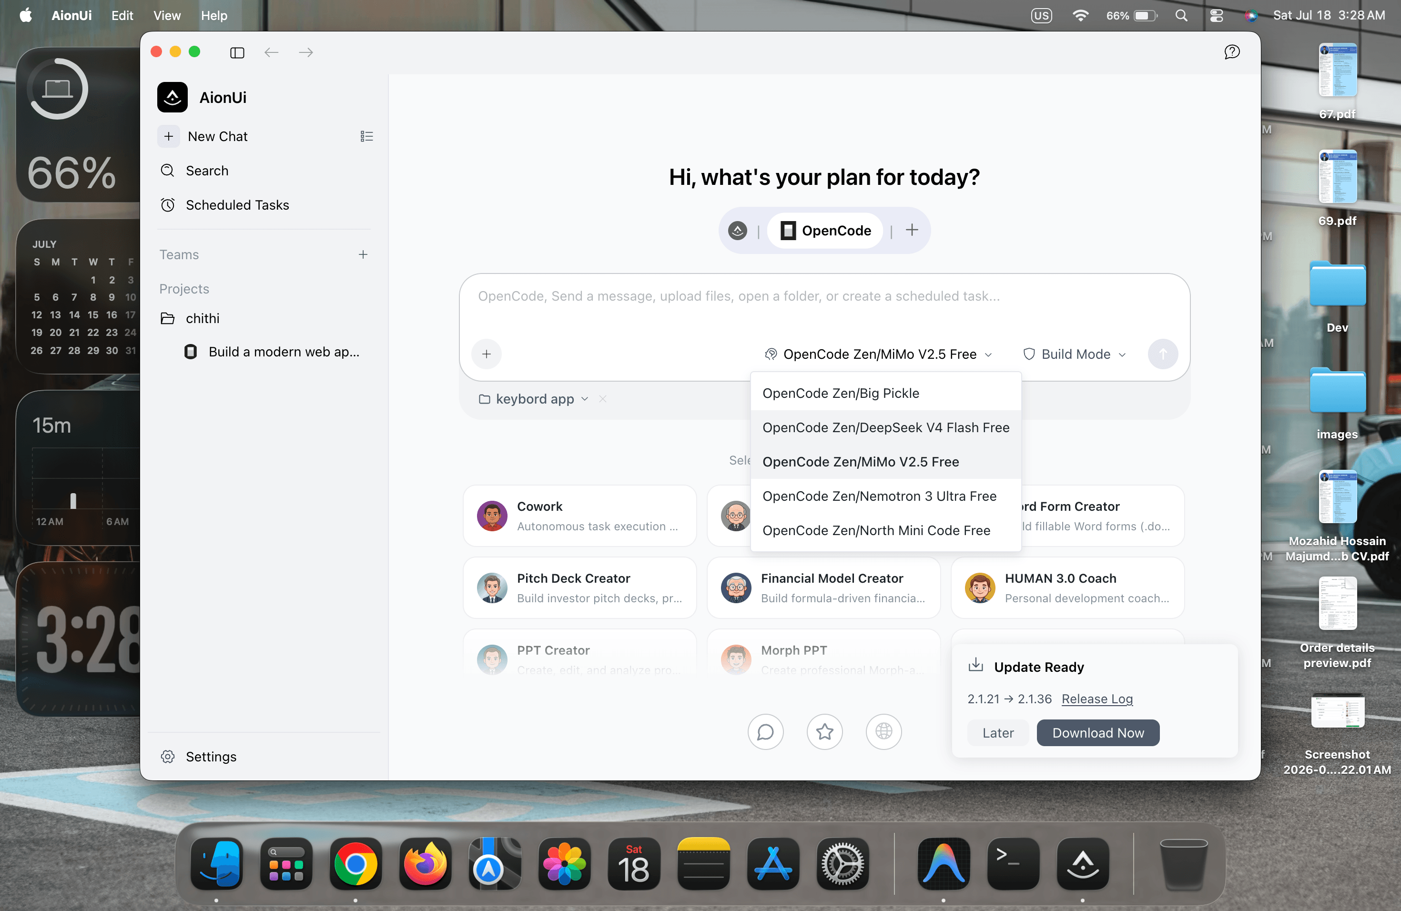Open Spotlight search in menu bar
Viewport: 1401px width, 911px height.
1181,15
